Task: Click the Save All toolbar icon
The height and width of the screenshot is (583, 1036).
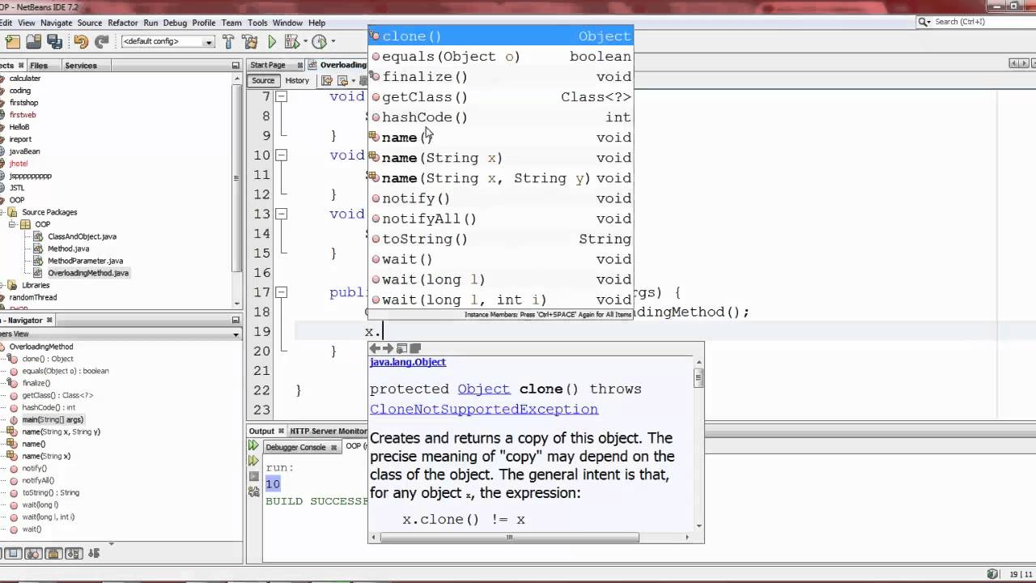Action: [x=55, y=41]
